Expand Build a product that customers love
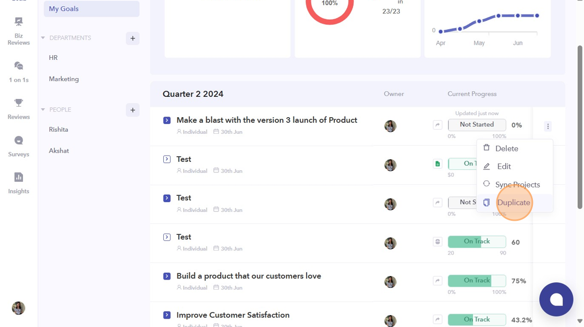The width and height of the screenshot is (584, 327). (167, 276)
